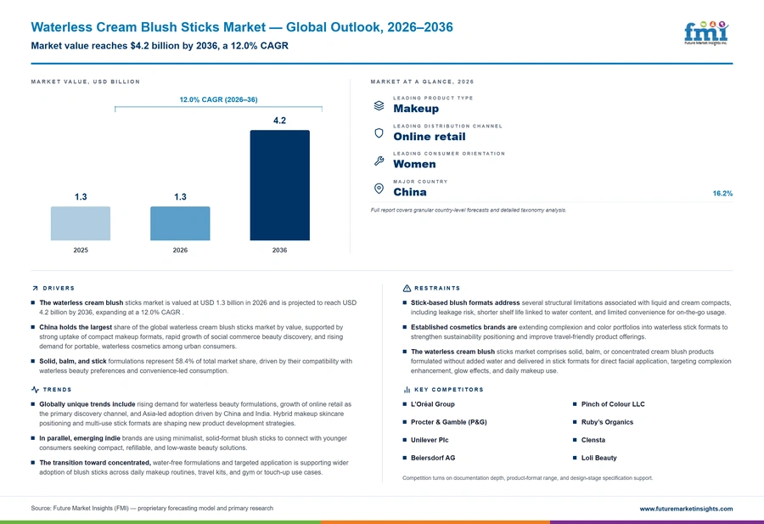Click "Unilever Plc" competitor
This screenshot has width=764, height=524.
430,440
